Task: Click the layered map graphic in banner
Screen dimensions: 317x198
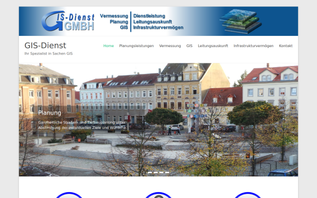Action: pyautogui.click(x=240, y=21)
